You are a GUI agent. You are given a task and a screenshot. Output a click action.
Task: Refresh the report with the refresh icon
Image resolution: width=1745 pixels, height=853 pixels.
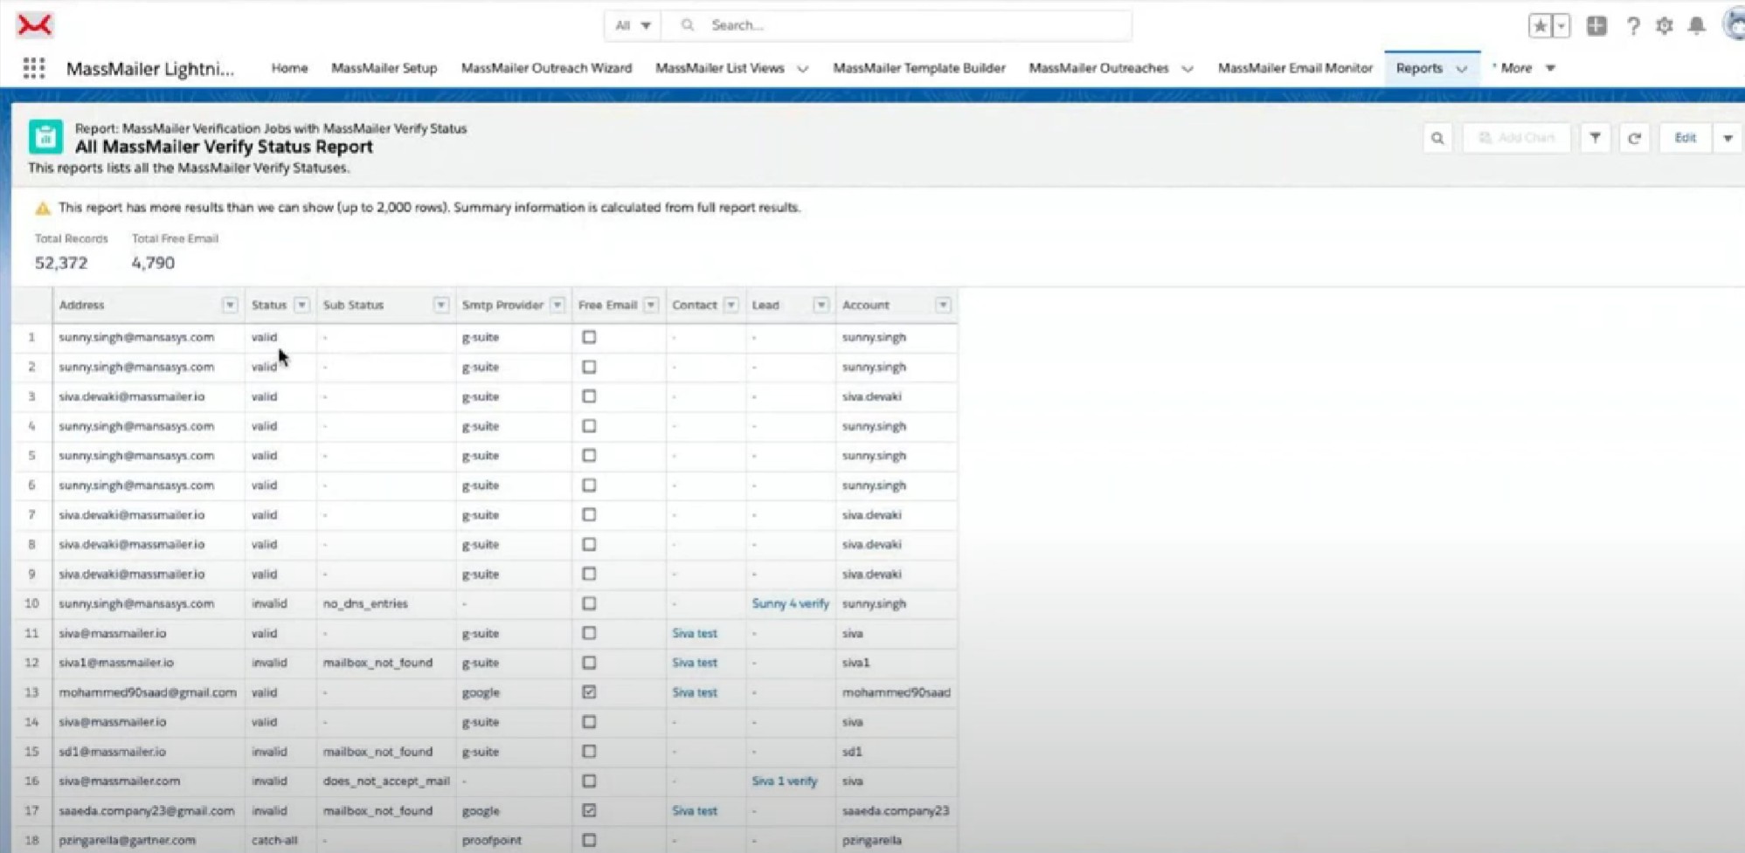click(x=1634, y=138)
